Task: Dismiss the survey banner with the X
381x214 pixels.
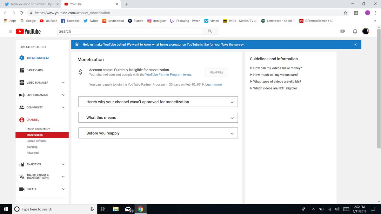Action: point(356,44)
